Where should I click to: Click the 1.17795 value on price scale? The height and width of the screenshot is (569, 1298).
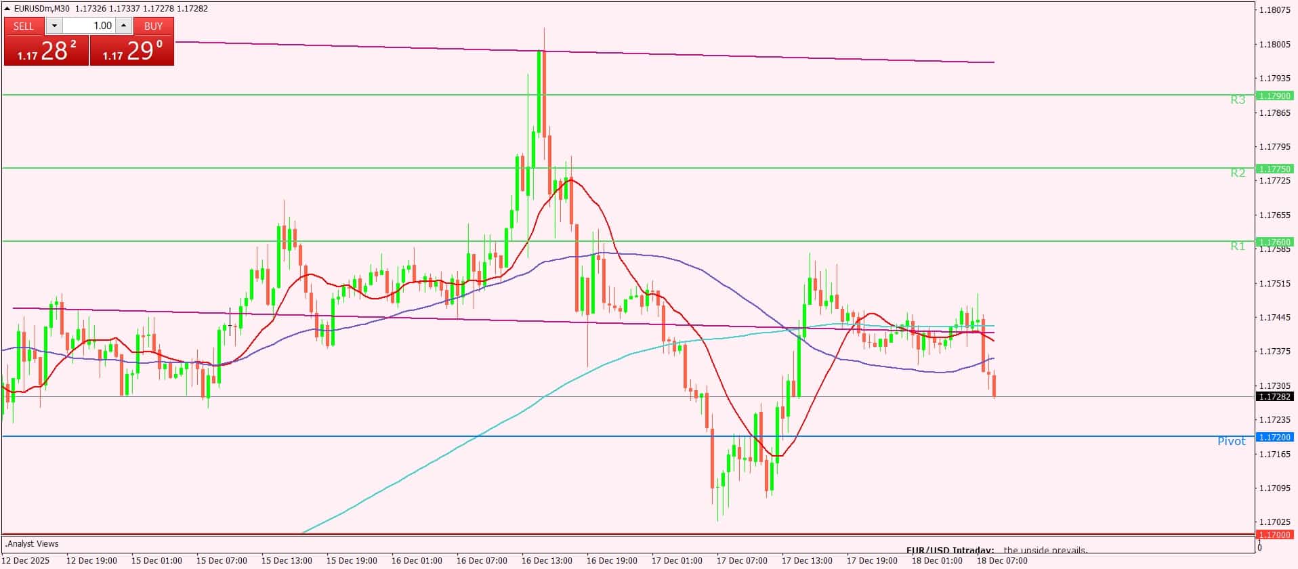1274,147
